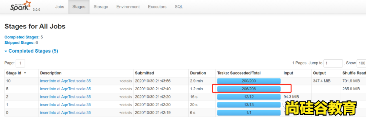Select the duration value 20 s
The height and width of the screenshot is (122, 366).
[194, 105]
